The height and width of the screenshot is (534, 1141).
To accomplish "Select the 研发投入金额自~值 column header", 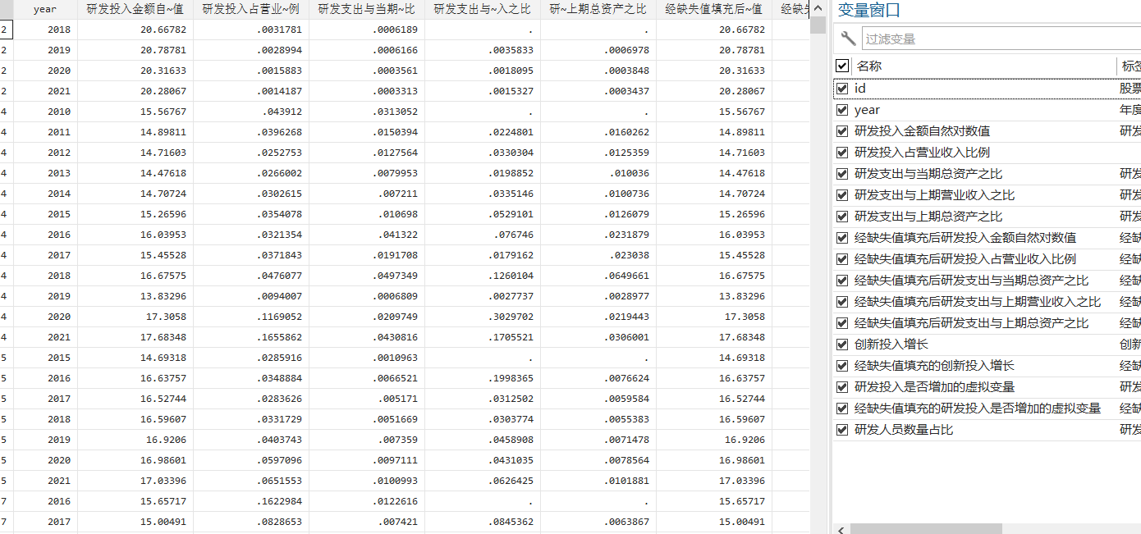I will (x=135, y=9).
